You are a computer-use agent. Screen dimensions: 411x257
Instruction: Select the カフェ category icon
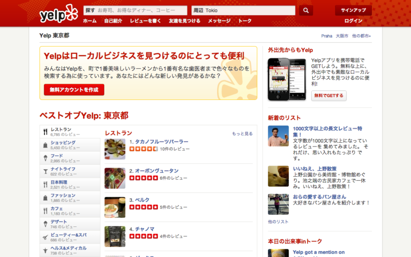[45, 211]
